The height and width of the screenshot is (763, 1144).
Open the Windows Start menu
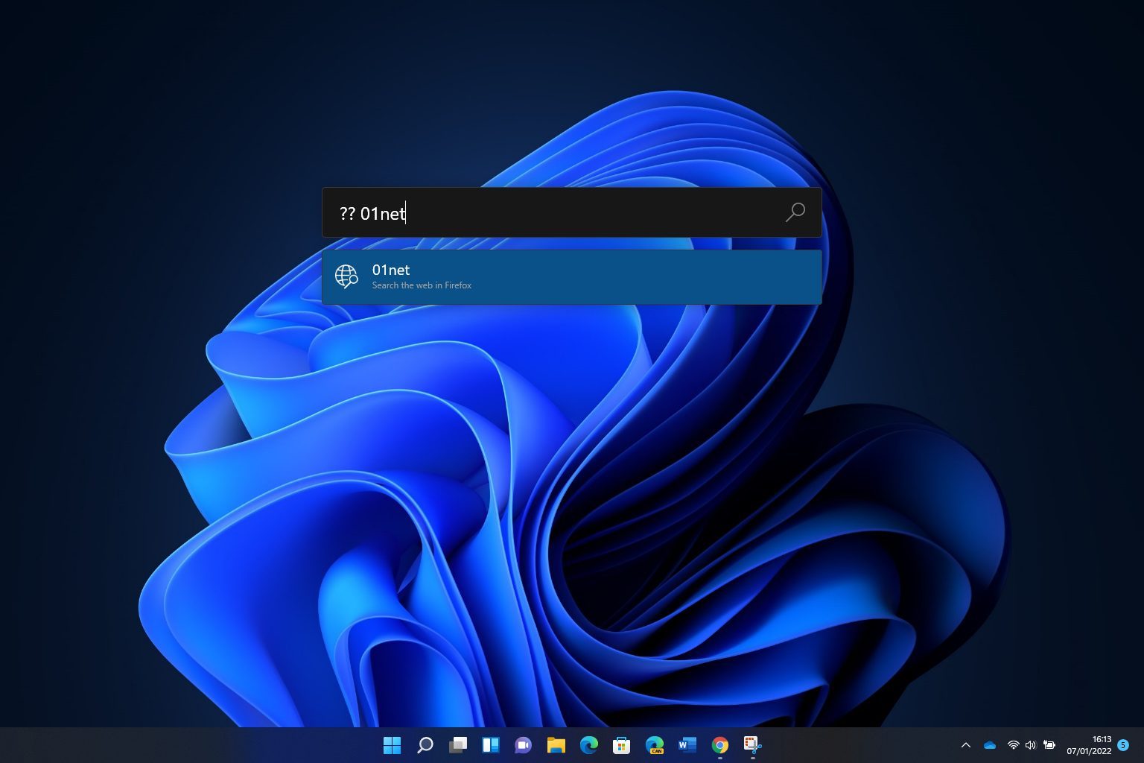[x=392, y=745]
